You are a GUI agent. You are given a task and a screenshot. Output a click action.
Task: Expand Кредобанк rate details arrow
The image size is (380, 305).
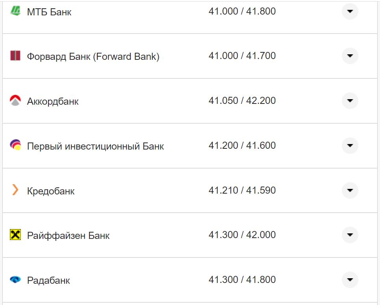[350, 190]
